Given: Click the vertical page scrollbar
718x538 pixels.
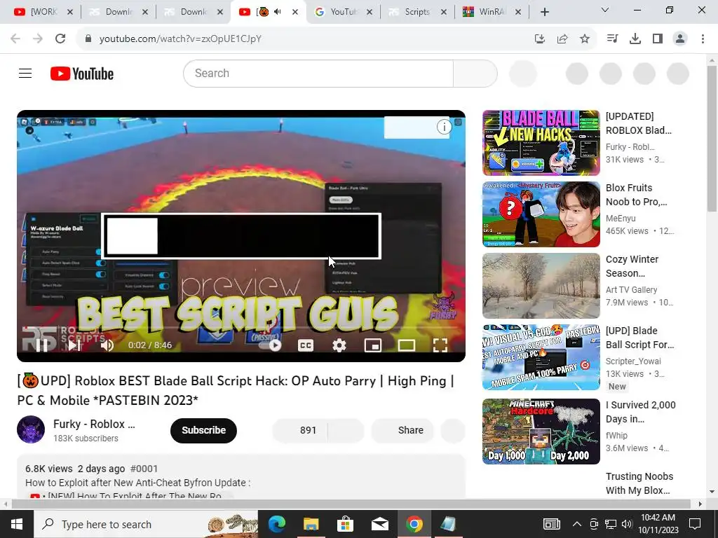Looking at the screenshot, I should pyautogui.click(x=712, y=139).
